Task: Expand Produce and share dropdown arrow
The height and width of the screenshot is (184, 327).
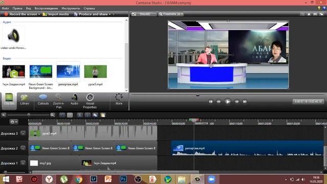Action: tap(110, 14)
